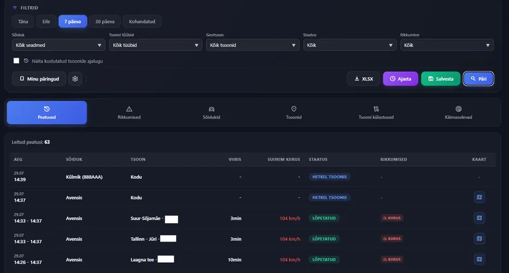
Task: Click the STAATUS column header
Action: click(x=318, y=159)
